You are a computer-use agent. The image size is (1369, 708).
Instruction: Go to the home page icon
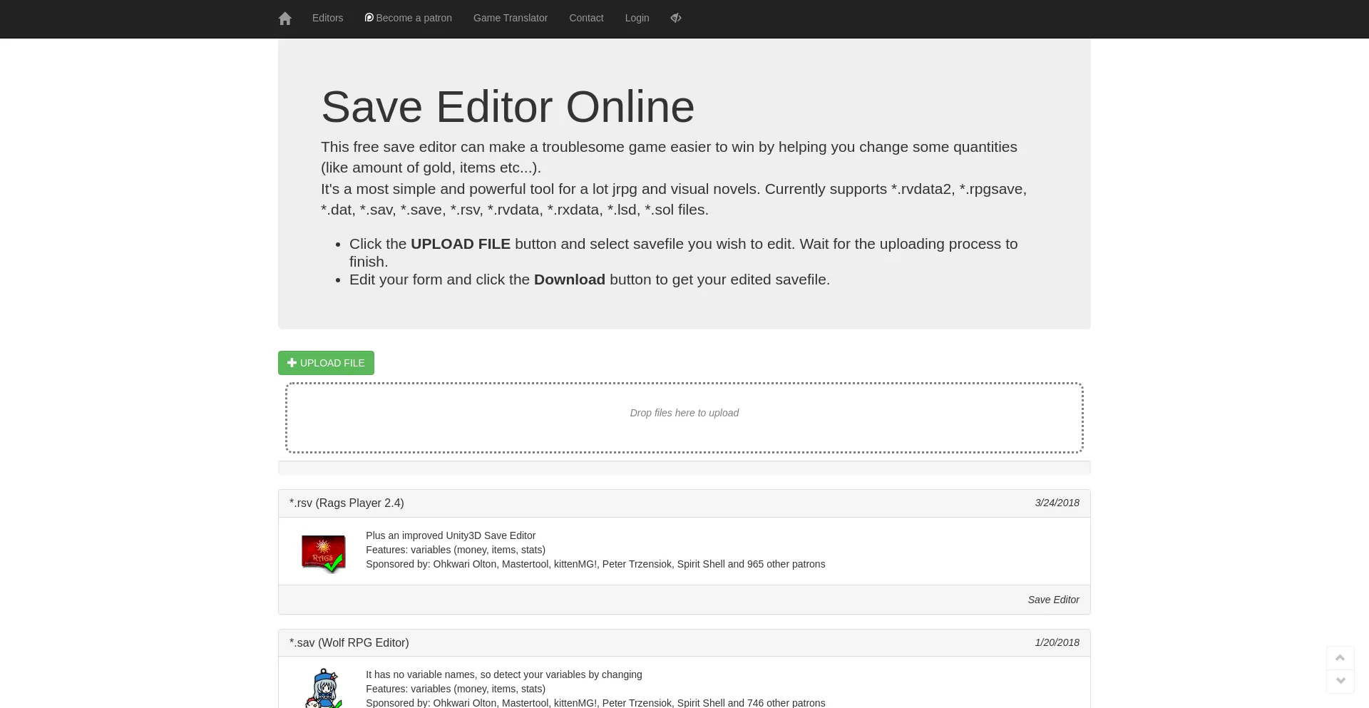(284, 19)
